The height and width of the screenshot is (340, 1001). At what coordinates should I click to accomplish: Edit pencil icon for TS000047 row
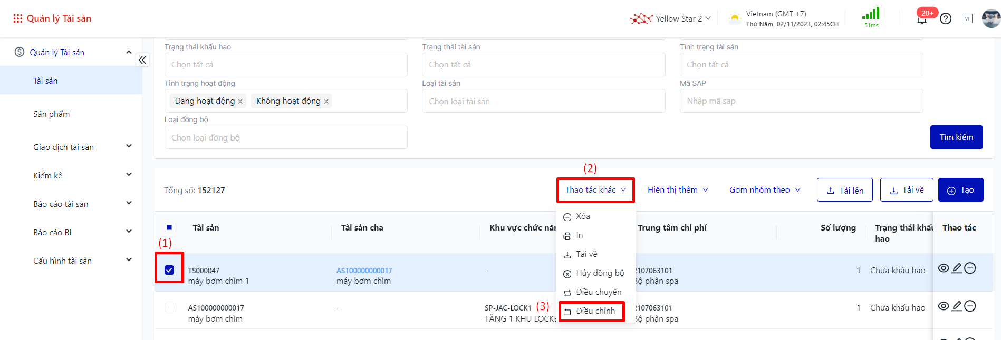(x=957, y=268)
